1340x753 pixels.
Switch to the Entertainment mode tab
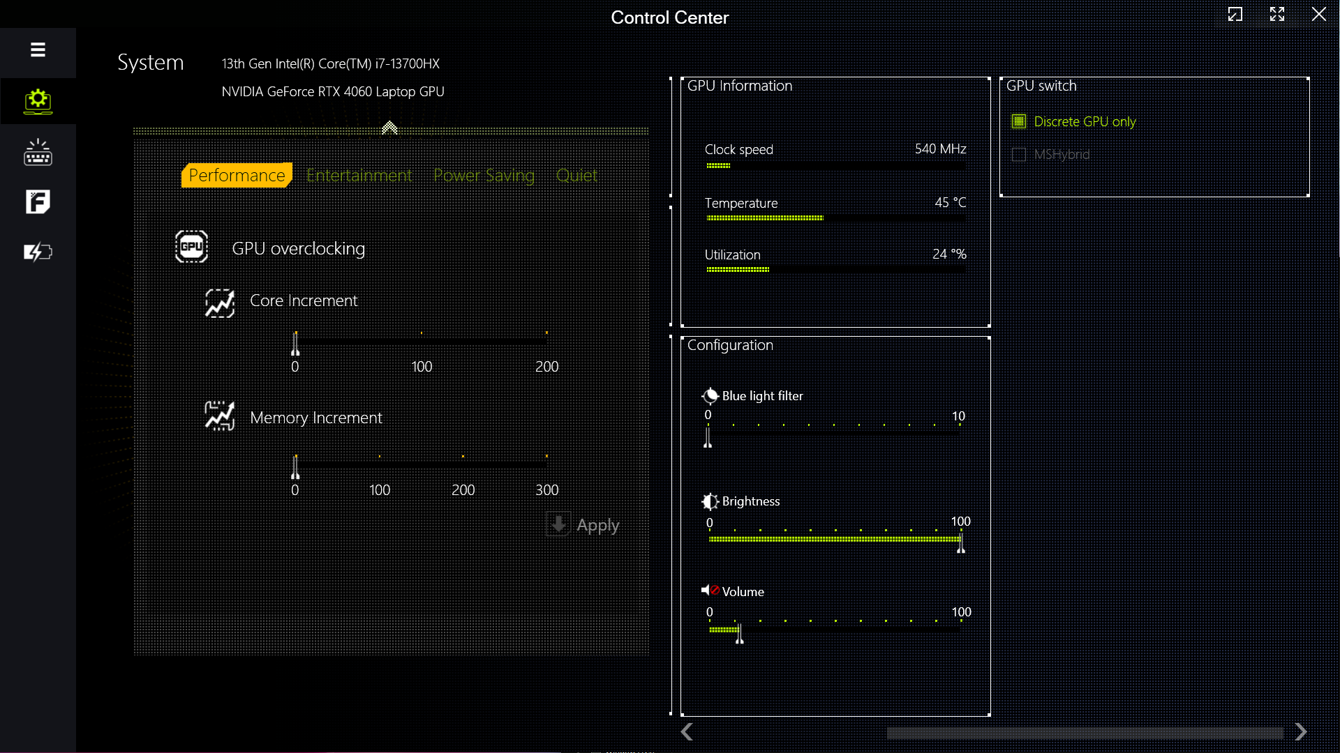[359, 175]
